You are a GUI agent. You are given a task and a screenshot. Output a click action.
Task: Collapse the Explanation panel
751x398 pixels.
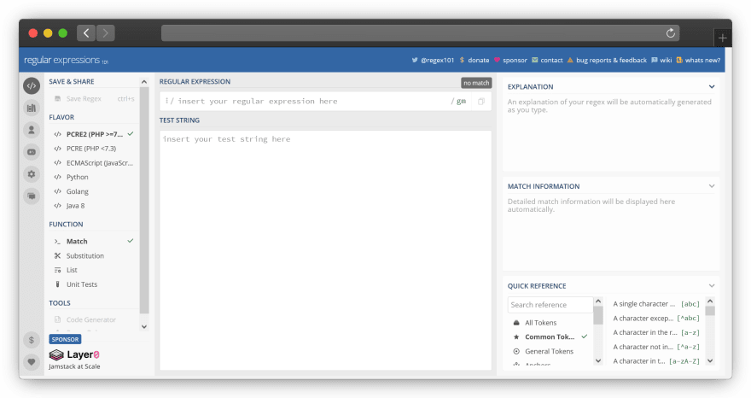pyautogui.click(x=712, y=87)
